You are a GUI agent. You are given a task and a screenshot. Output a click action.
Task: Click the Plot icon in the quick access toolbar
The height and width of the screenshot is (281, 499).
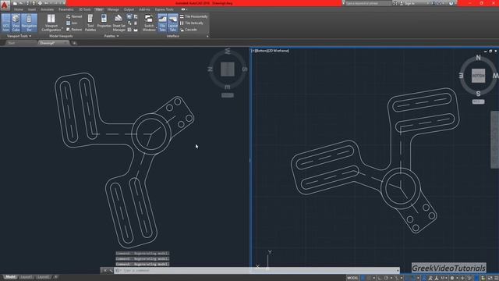pyautogui.click(x=41, y=3)
